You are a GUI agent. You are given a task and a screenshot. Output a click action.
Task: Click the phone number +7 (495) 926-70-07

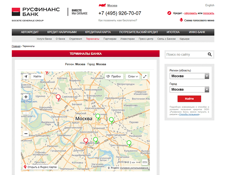(x=120, y=13)
